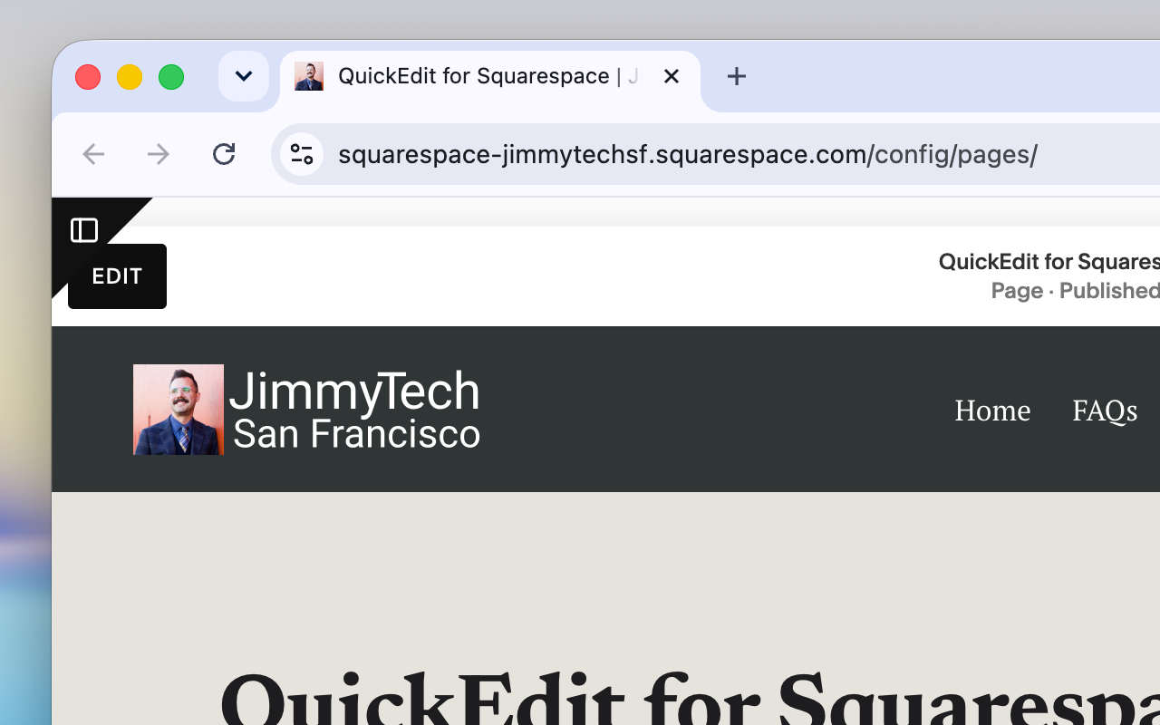Open a new browser tab
Viewport: 1160px width, 725px height.
(737, 76)
